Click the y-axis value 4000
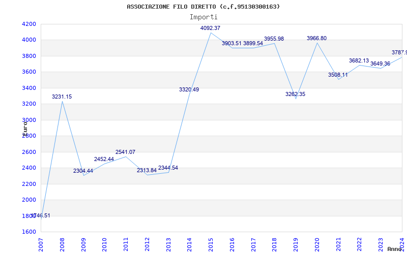The image size is (407, 254). coord(30,40)
